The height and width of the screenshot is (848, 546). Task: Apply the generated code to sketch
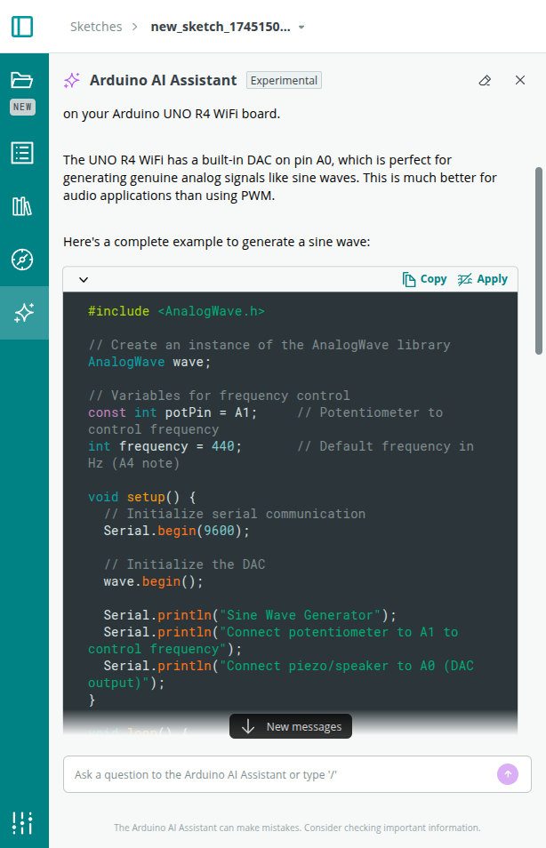point(482,279)
